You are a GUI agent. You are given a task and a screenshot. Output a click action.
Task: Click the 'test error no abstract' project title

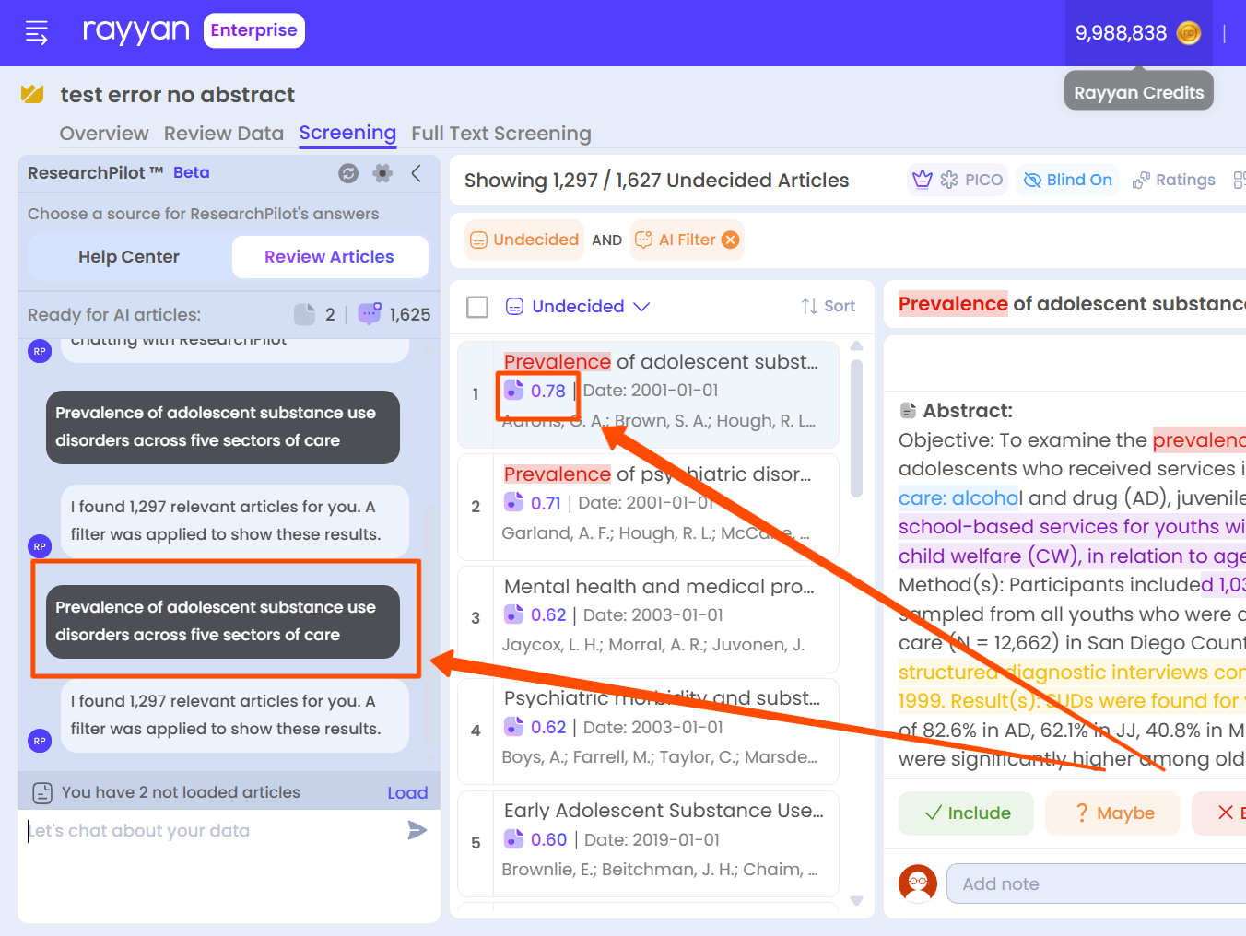pyautogui.click(x=178, y=95)
